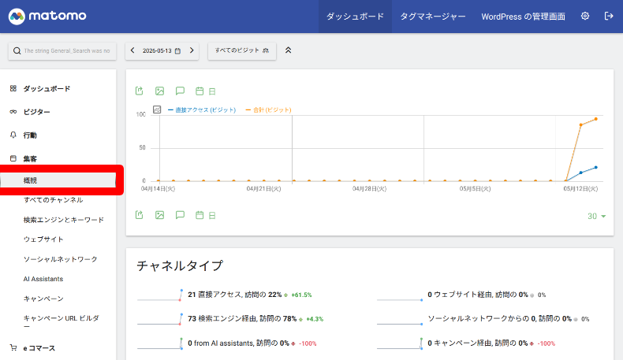Toggle 合計 (ビジット) legend series
This screenshot has width=623, height=360.
pyautogui.click(x=269, y=109)
